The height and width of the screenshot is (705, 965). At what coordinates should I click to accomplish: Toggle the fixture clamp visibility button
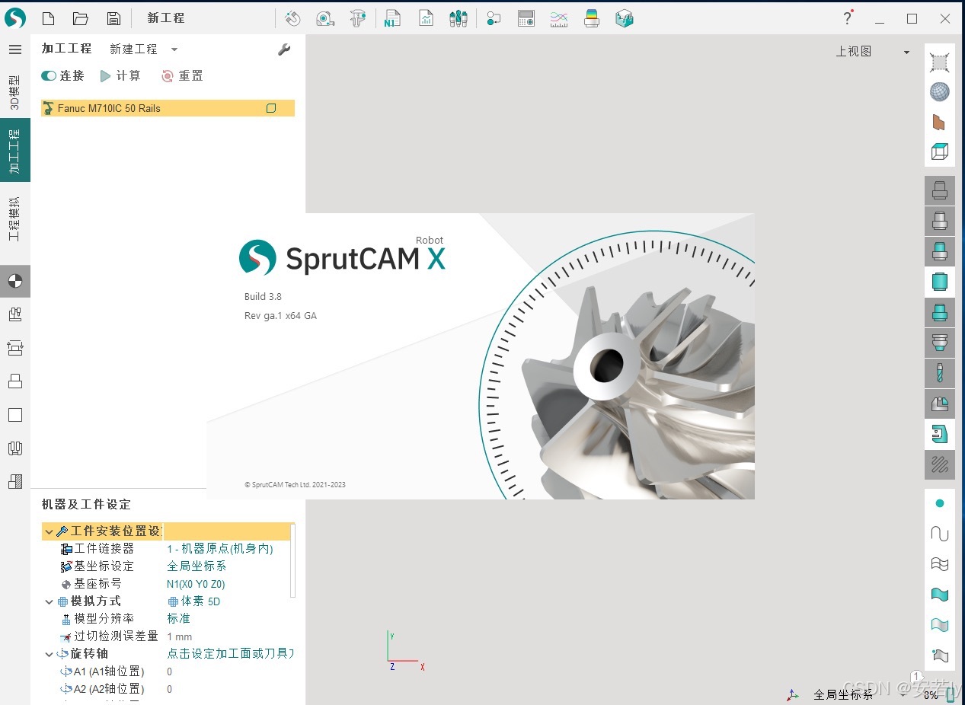click(940, 404)
